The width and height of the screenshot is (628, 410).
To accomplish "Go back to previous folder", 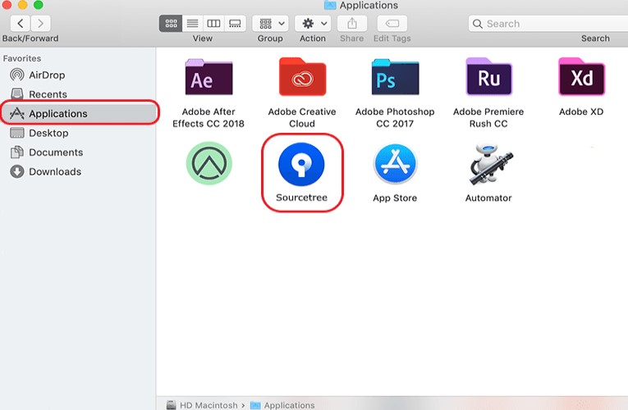I will (20, 24).
